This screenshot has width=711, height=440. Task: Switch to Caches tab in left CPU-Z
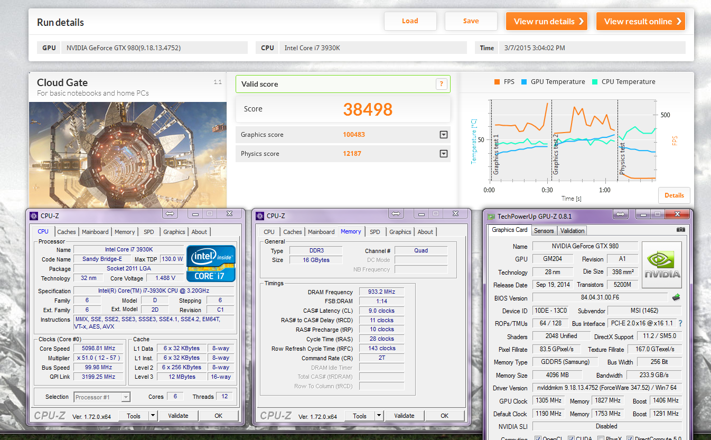click(67, 232)
